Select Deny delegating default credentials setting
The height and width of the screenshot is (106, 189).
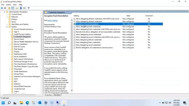[89, 40]
